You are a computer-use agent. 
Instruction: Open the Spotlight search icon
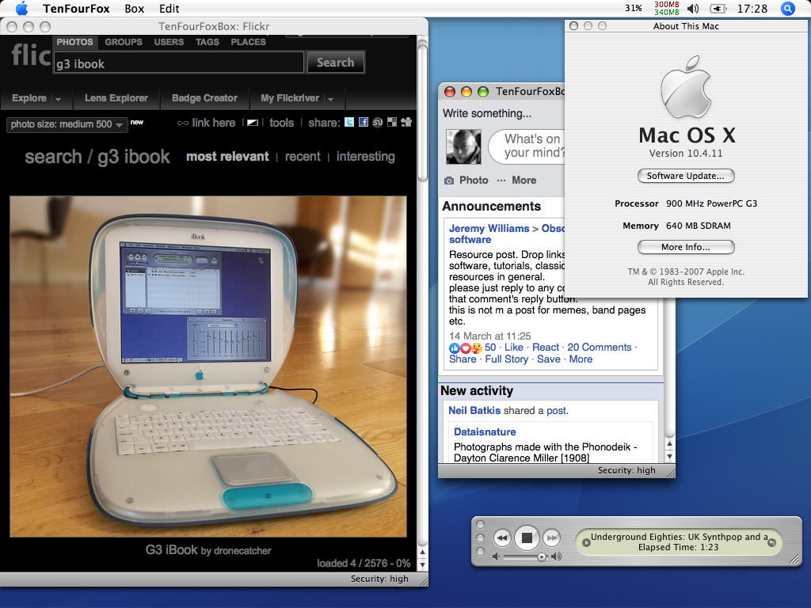[x=788, y=8]
